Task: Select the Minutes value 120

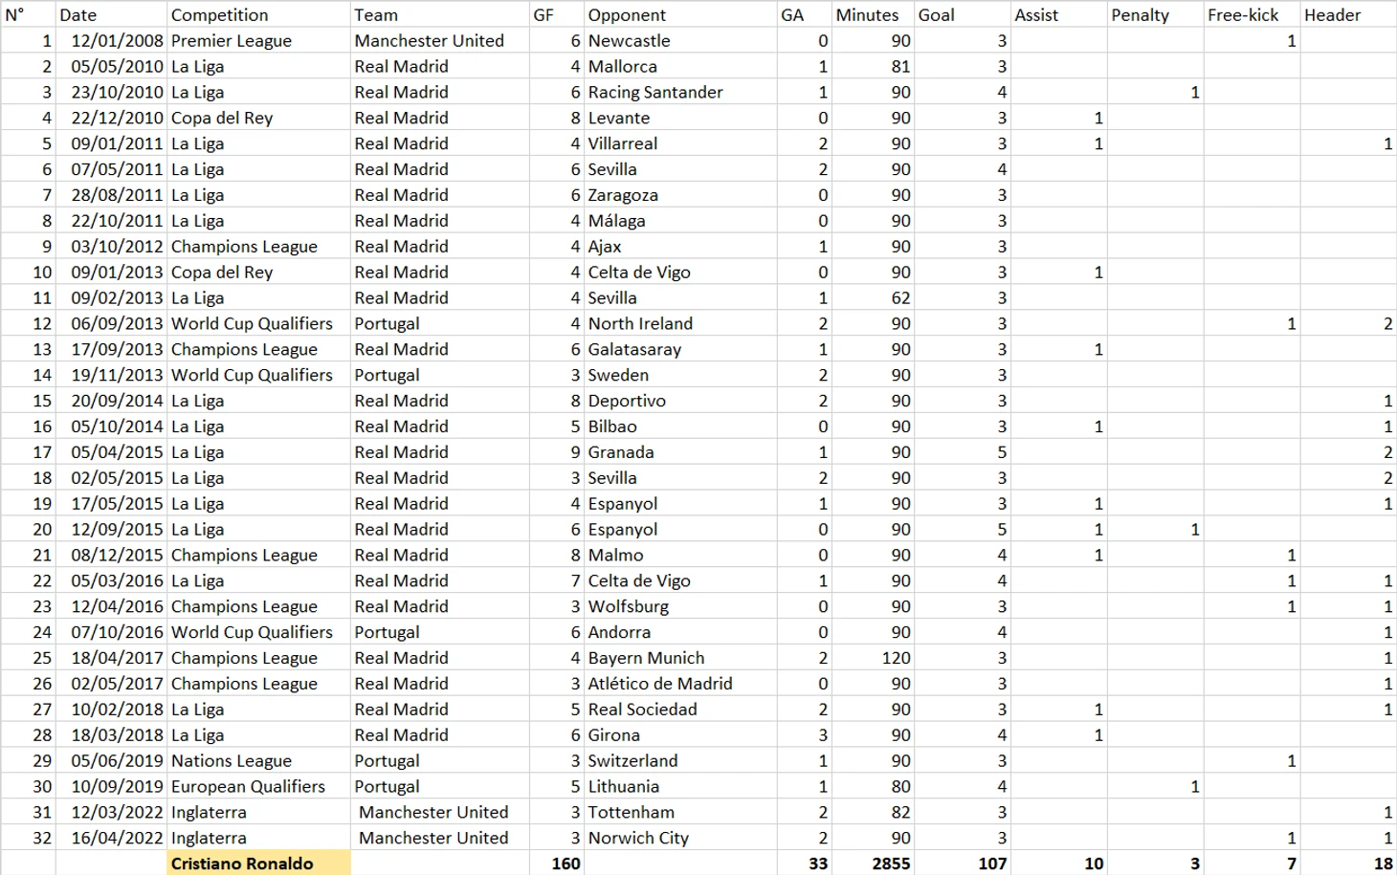Action: tap(873, 658)
